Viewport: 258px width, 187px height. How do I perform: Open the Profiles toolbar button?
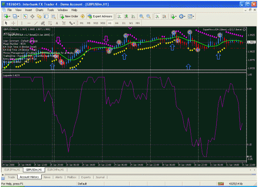tap(15, 16)
